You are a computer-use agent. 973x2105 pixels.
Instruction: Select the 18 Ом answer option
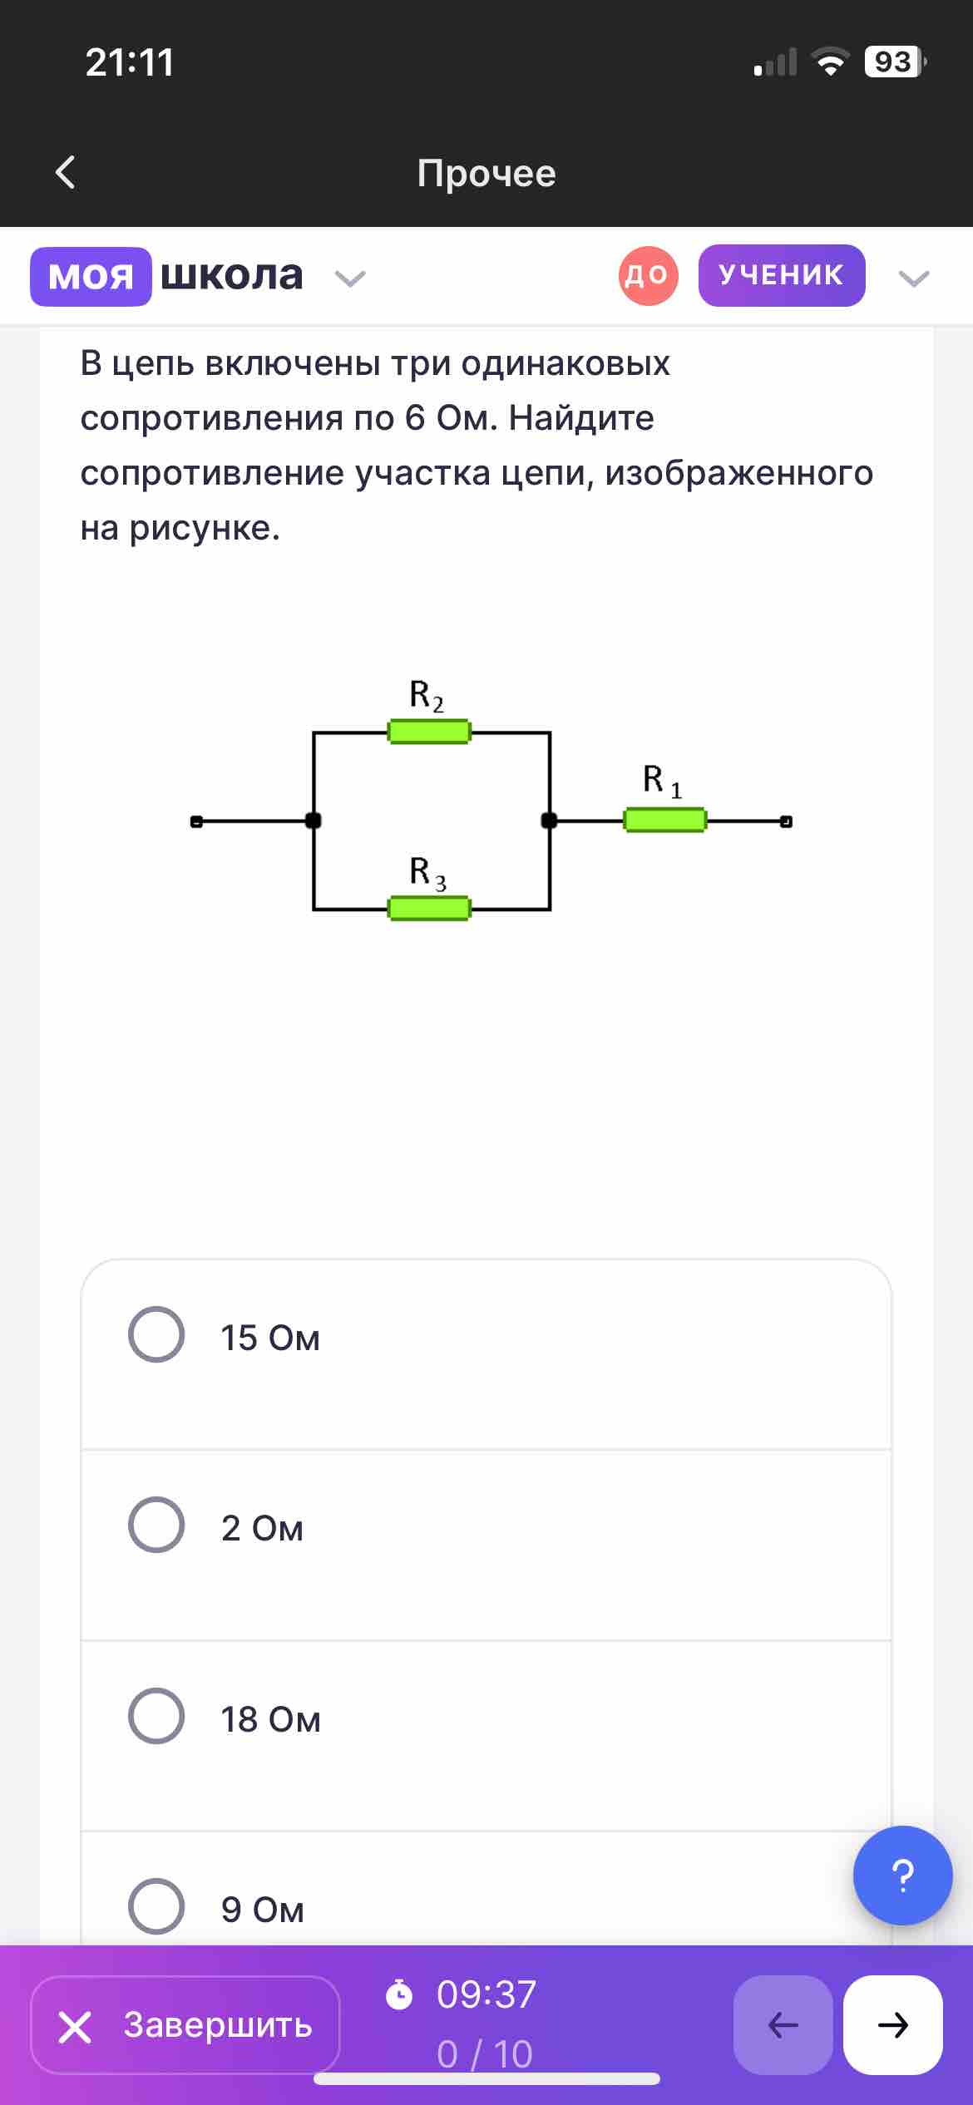tap(486, 1736)
